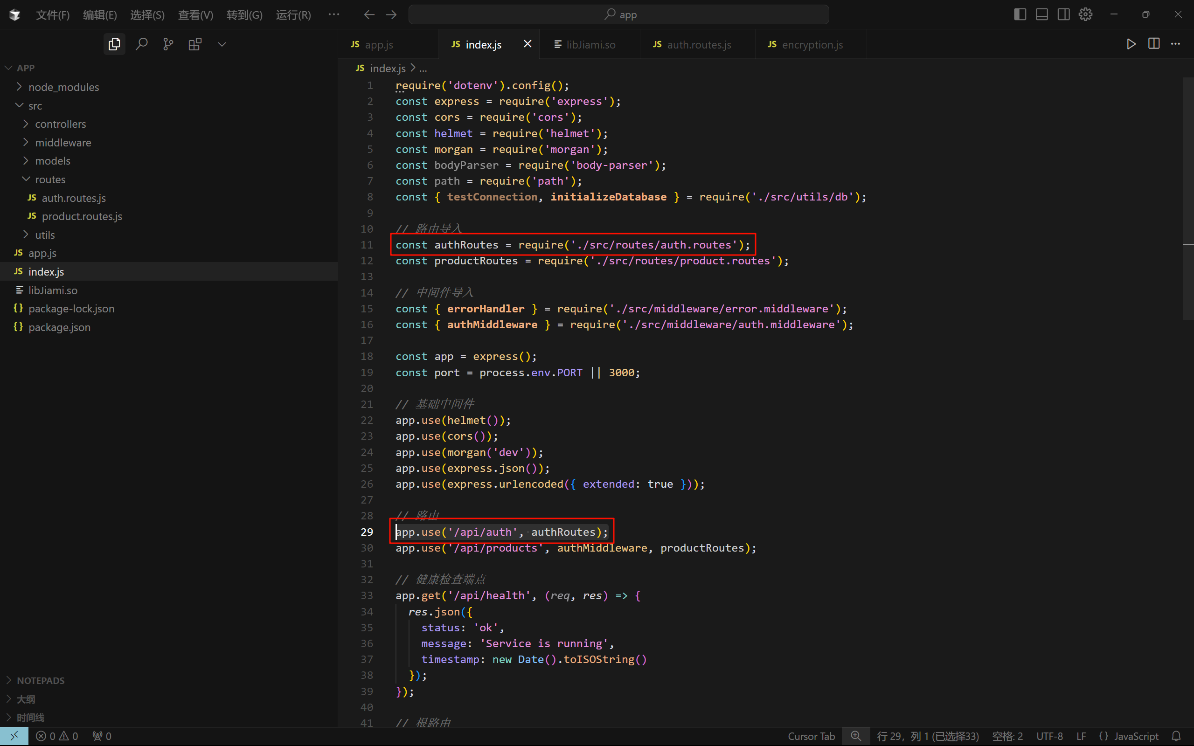Image resolution: width=1194 pixels, height=746 pixels.
Task: Toggle the primary sidebar layout button
Action: pyautogui.click(x=1020, y=14)
